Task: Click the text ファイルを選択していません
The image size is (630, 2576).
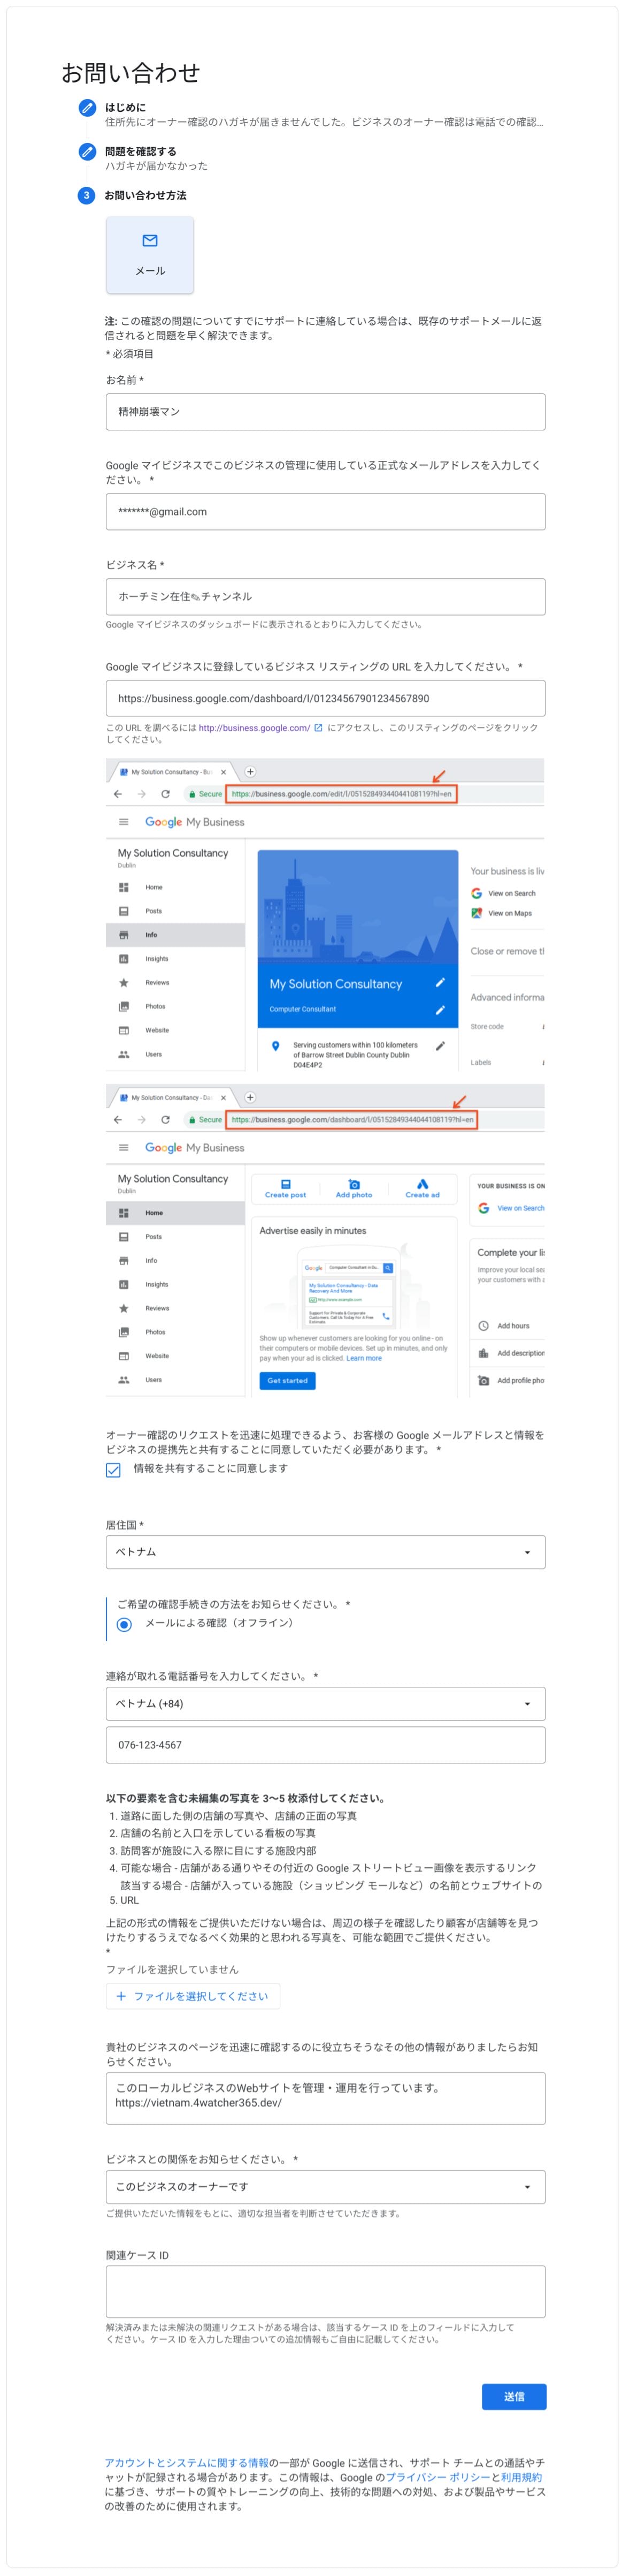Action: 173,1971
